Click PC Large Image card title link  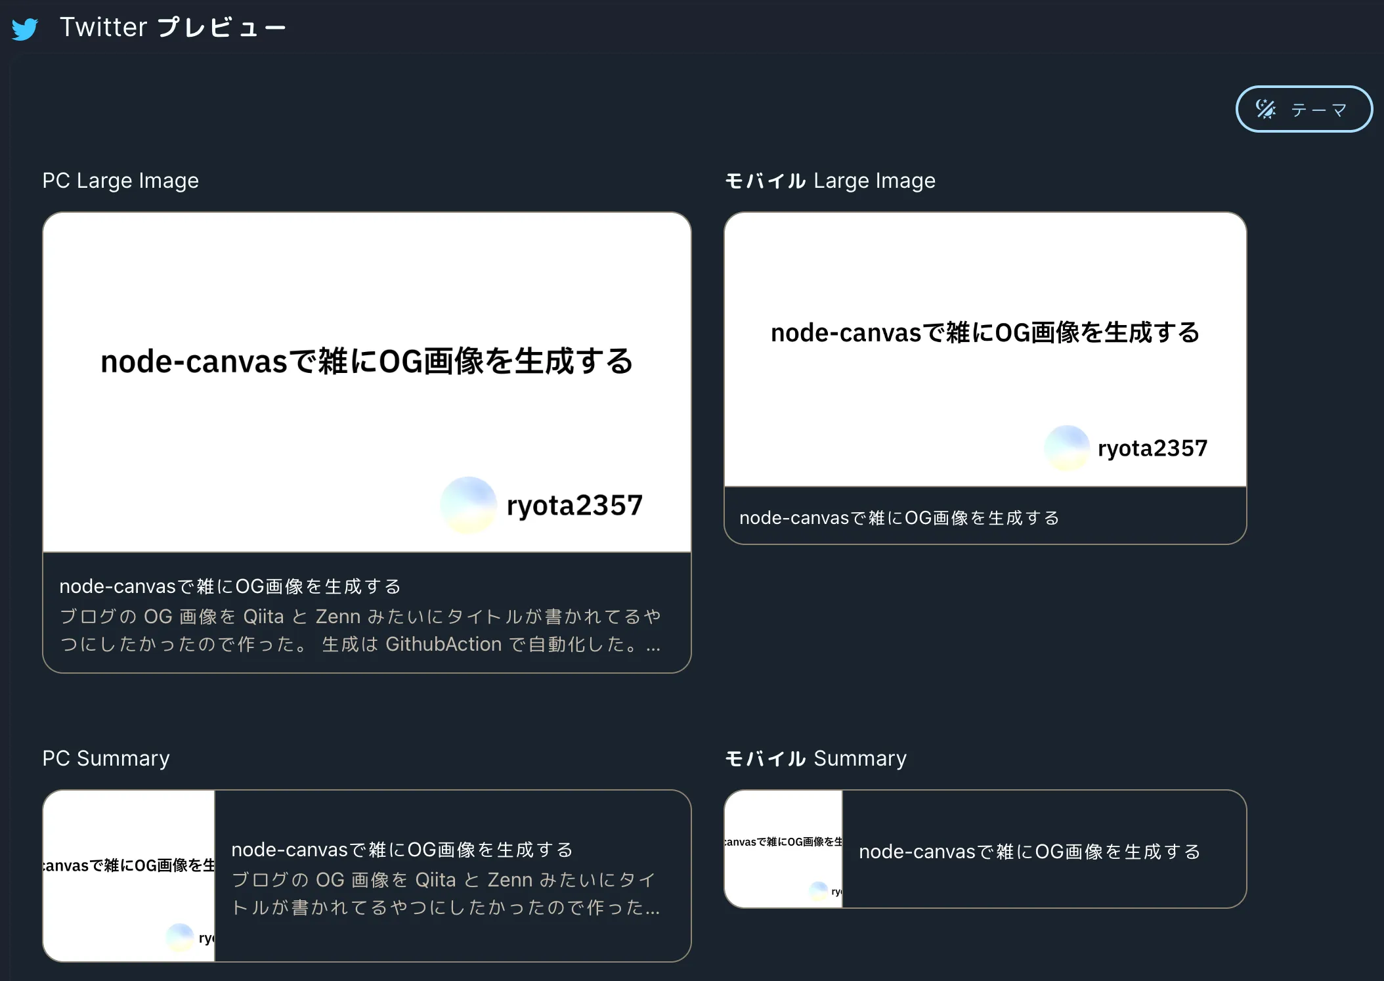click(230, 586)
